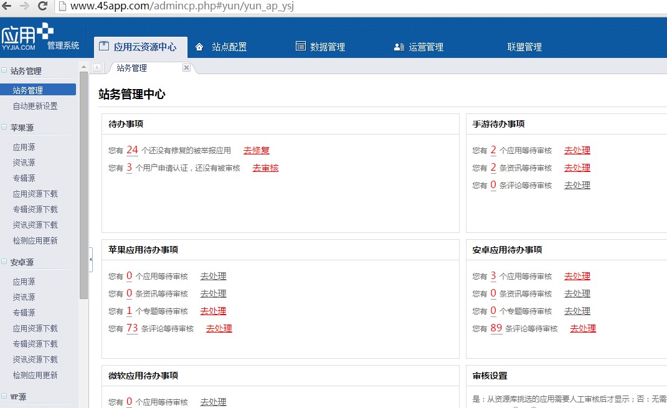Reload the page with the refresh icon

(42, 6)
